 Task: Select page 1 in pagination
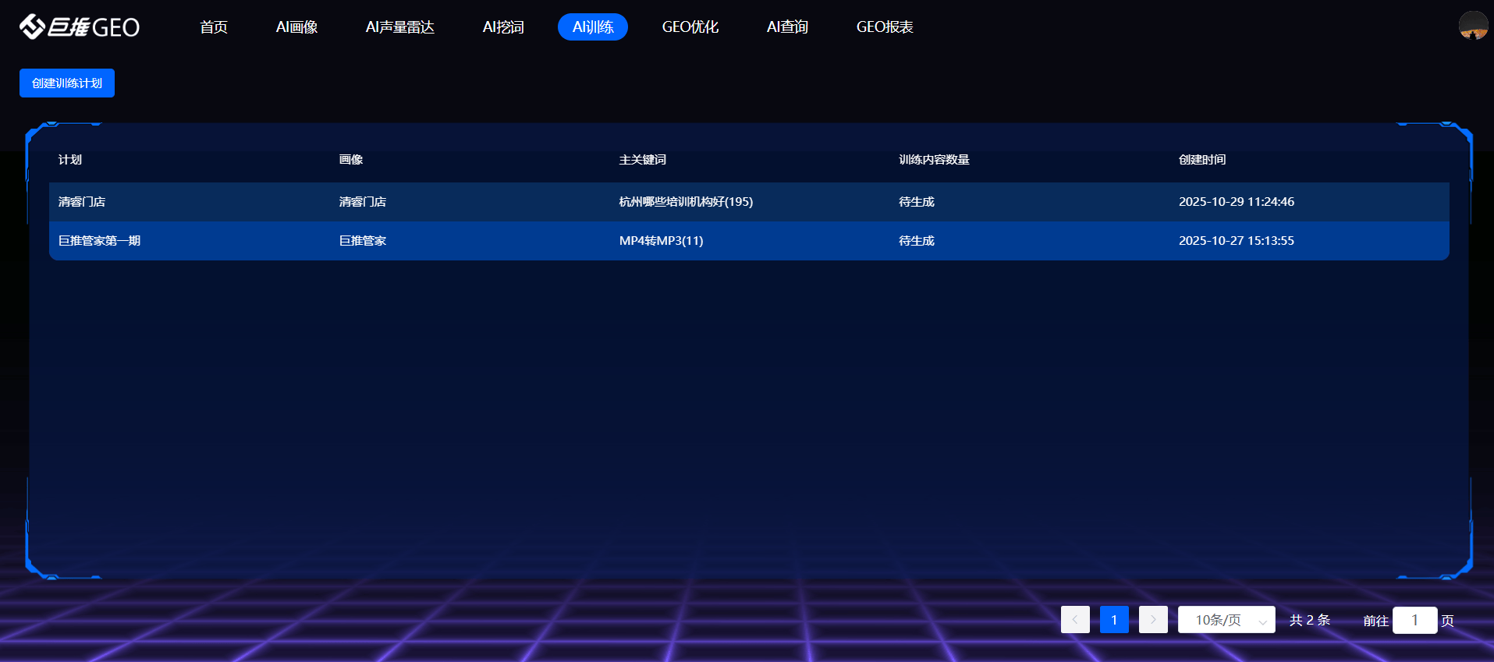tap(1114, 620)
